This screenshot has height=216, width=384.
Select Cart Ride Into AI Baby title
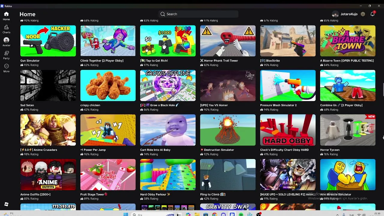tap(155, 150)
